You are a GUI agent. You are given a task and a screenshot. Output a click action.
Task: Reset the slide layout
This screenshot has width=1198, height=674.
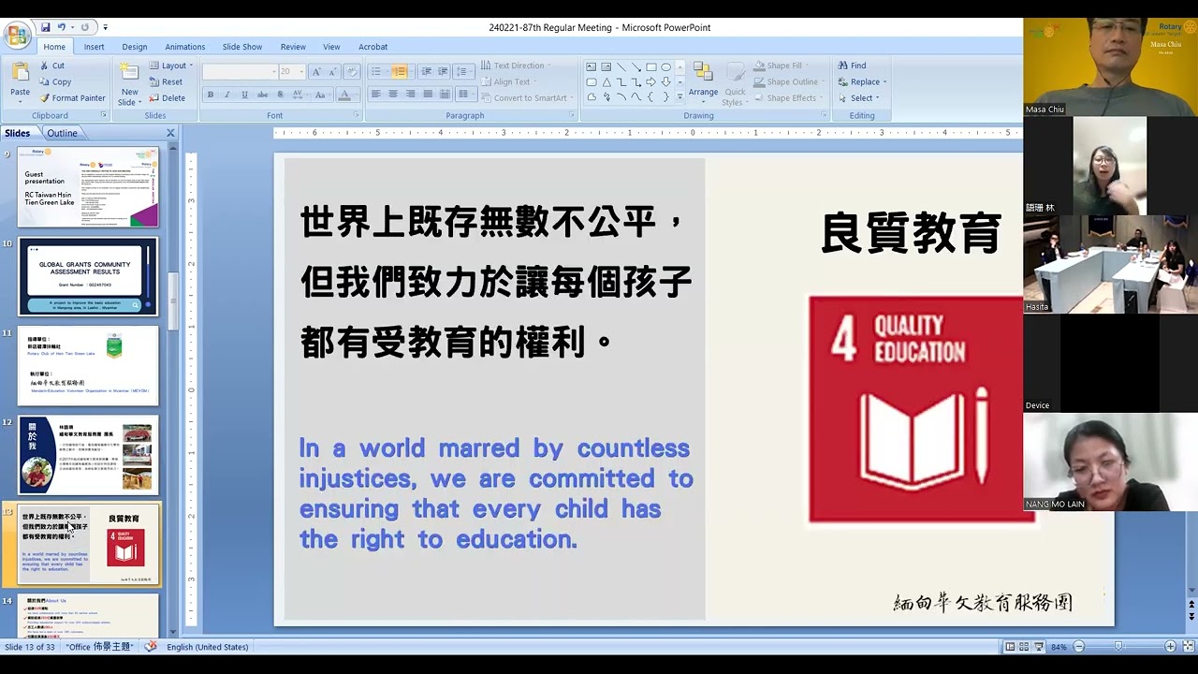pyautogui.click(x=166, y=81)
